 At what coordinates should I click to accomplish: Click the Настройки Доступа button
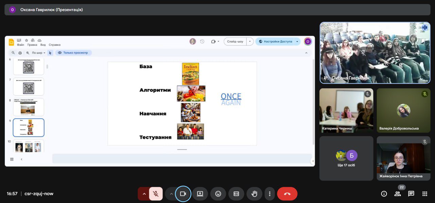click(275, 42)
